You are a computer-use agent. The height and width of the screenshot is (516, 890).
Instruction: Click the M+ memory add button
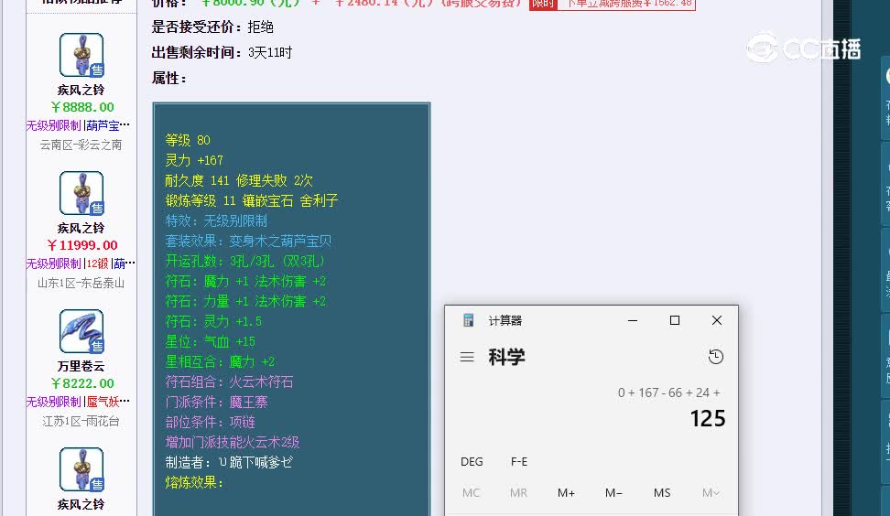click(566, 493)
